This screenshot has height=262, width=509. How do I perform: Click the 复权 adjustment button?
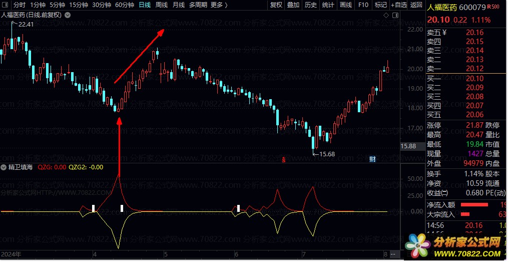pyautogui.click(x=276, y=5)
